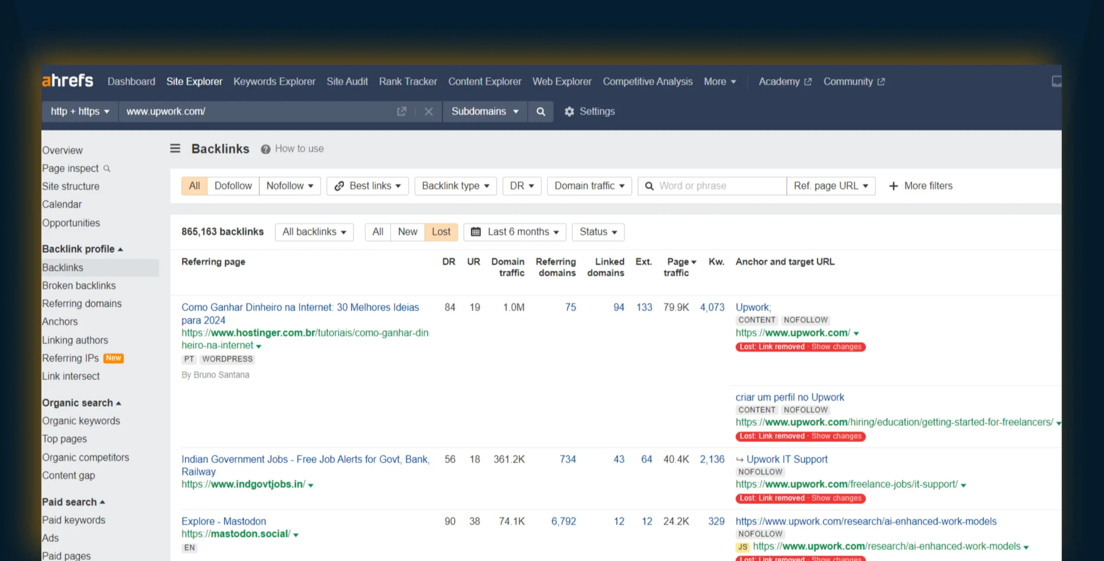
Task: Open Settings via the gear icon
Action: pyautogui.click(x=569, y=112)
